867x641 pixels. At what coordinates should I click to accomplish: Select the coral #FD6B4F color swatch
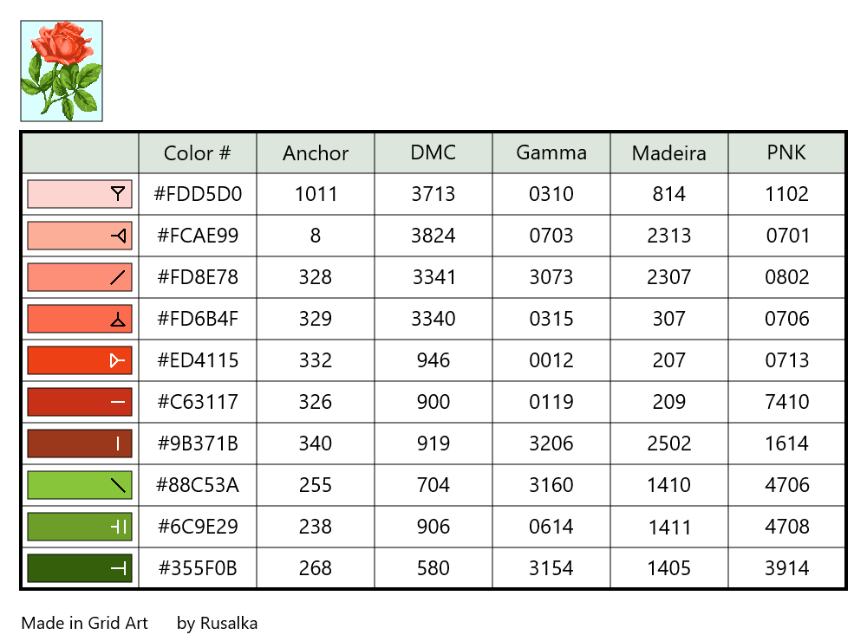(x=80, y=319)
